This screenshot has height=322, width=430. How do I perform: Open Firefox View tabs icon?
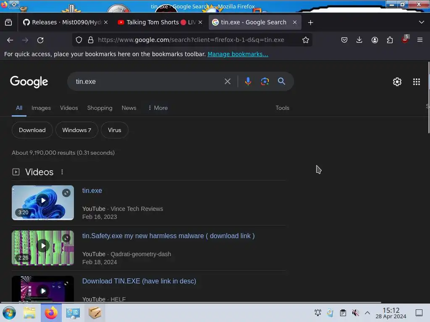[8, 22]
